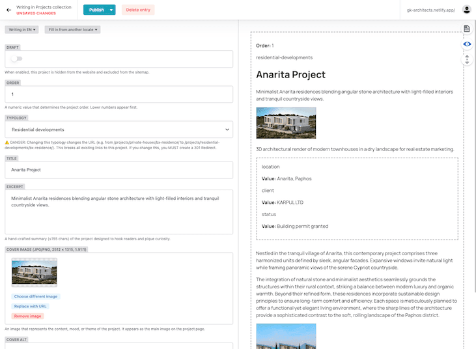Click the Replace with URL button
Screen dimensions: 476x349
point(31,307)
